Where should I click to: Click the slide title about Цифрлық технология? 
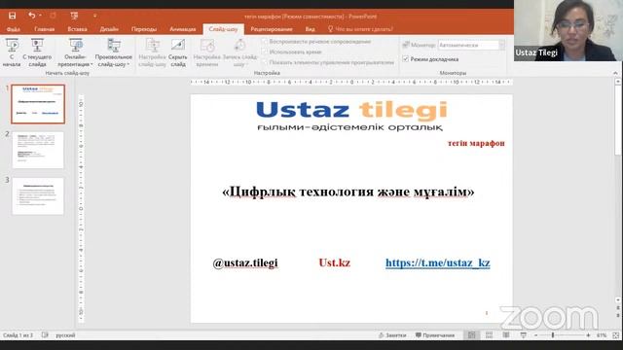click(x=348, y=192)
